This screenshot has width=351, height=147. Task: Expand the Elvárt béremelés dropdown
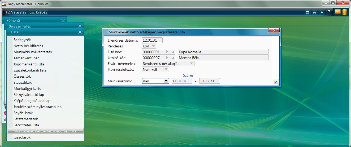point(191,64)
